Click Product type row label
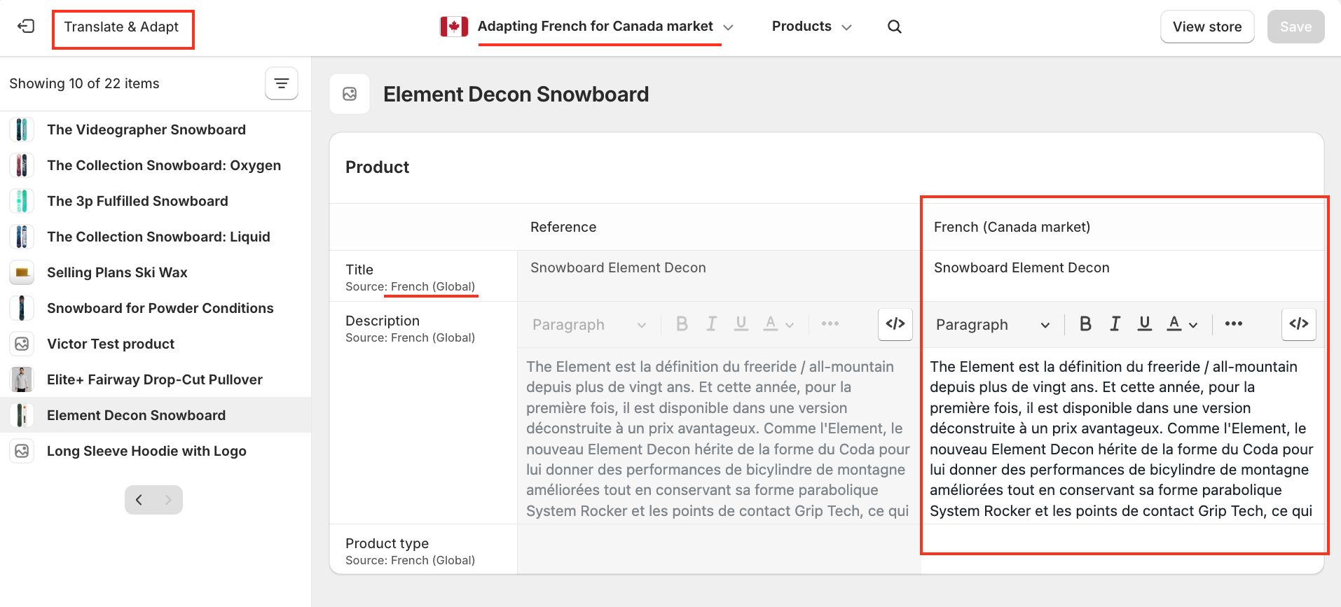Image resolution: width=1341 pixels, height=607 pixels. pos(387,543)
